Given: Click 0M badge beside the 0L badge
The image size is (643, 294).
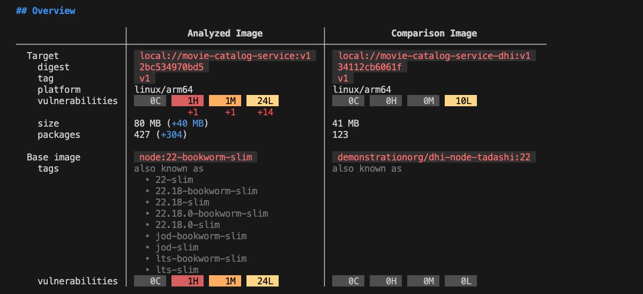Looking at the screenshot, I should tap(423, 281).
